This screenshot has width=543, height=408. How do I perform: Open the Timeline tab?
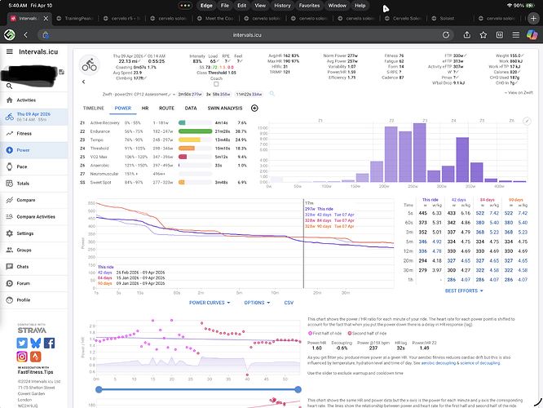(x=93, y=108)
